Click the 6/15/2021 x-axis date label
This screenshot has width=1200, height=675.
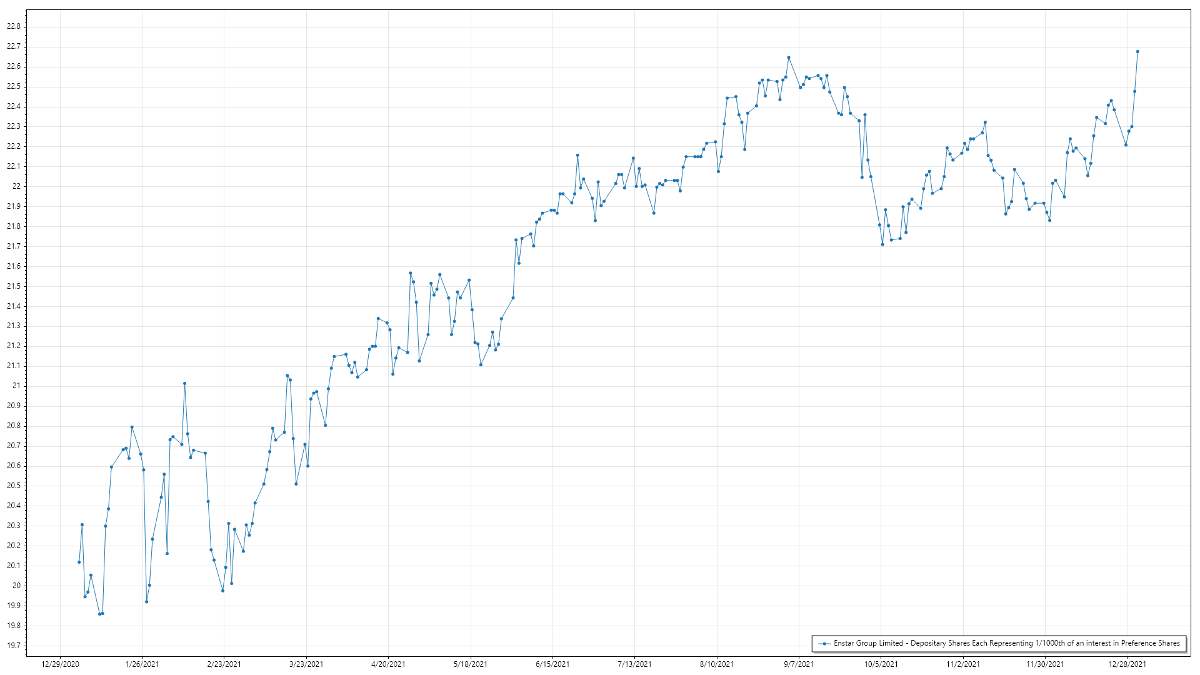tap(552, 664)
